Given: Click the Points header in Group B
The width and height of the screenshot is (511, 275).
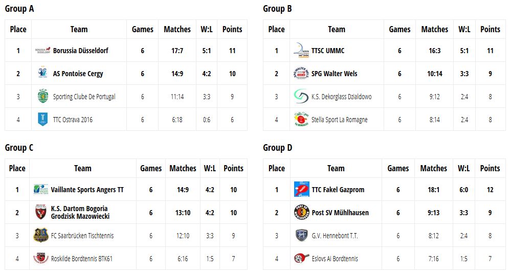Looking at the screenshot, I should [490, 29].
